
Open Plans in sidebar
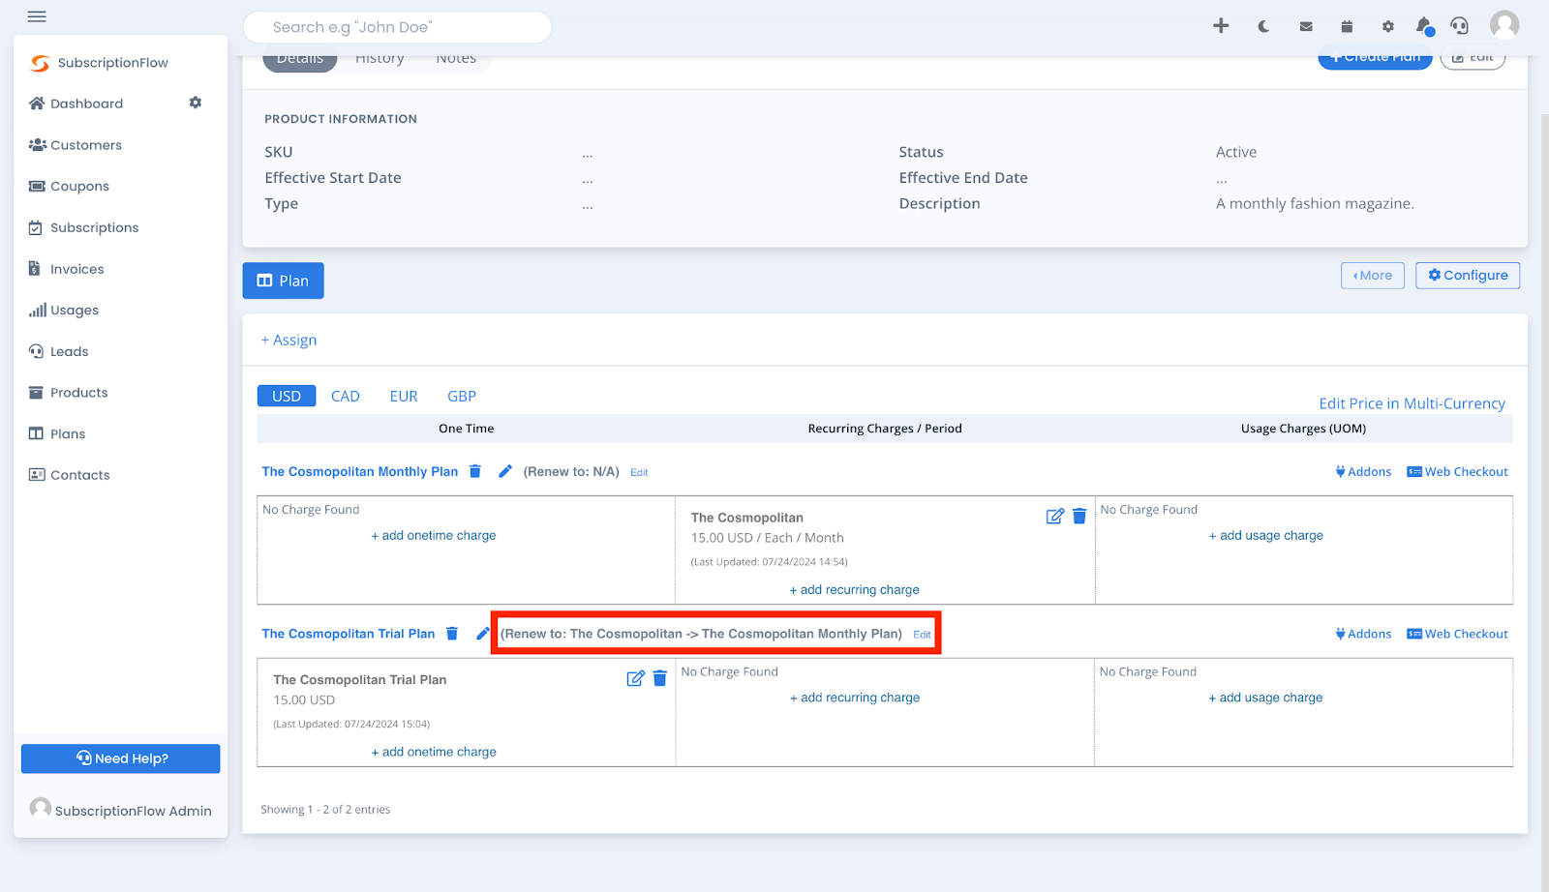57,434
